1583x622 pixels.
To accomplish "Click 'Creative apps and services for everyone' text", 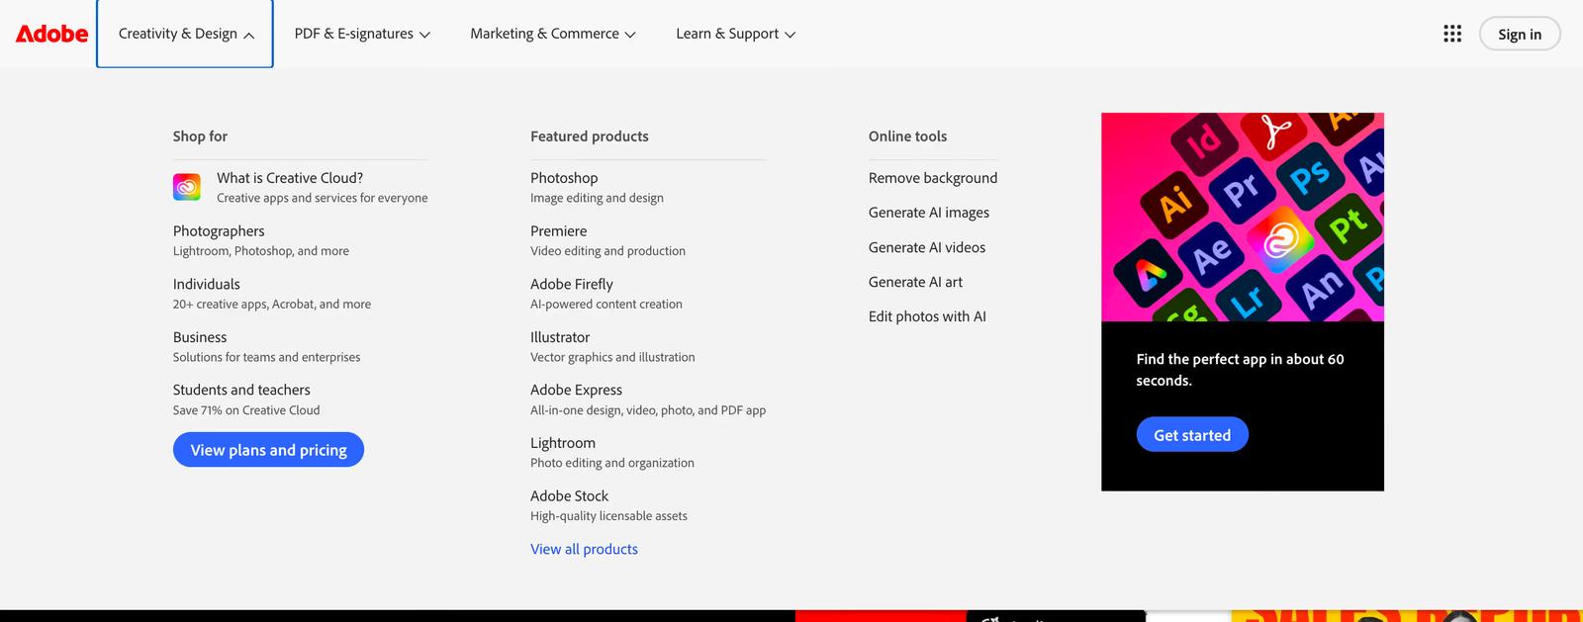I will (323, 198).
